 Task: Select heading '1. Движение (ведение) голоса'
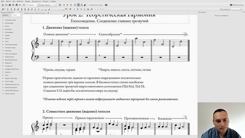[65, 28]
